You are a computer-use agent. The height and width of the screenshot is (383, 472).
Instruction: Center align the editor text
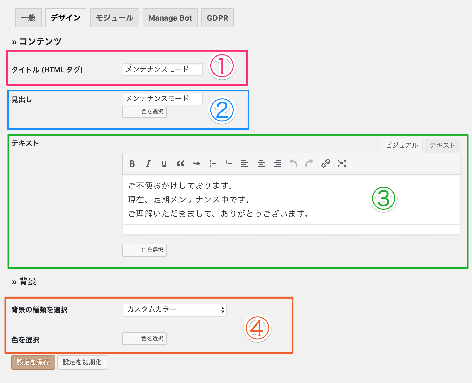261,164
